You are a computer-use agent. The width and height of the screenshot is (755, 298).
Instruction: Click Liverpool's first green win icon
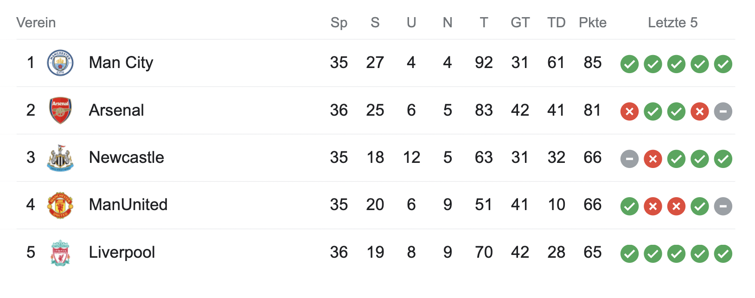[629, 254]
